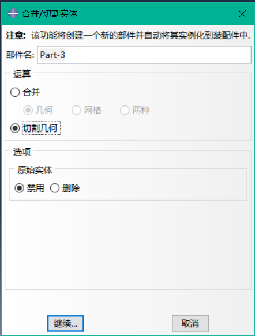Click the 部件名 label
The image size is (255, 336).
(x=20, y=55)
